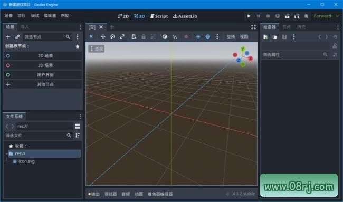The height and width of the screenshot is (202, 343).
Task: Click the lock selected node icon
Action: [x=144, y=36]
